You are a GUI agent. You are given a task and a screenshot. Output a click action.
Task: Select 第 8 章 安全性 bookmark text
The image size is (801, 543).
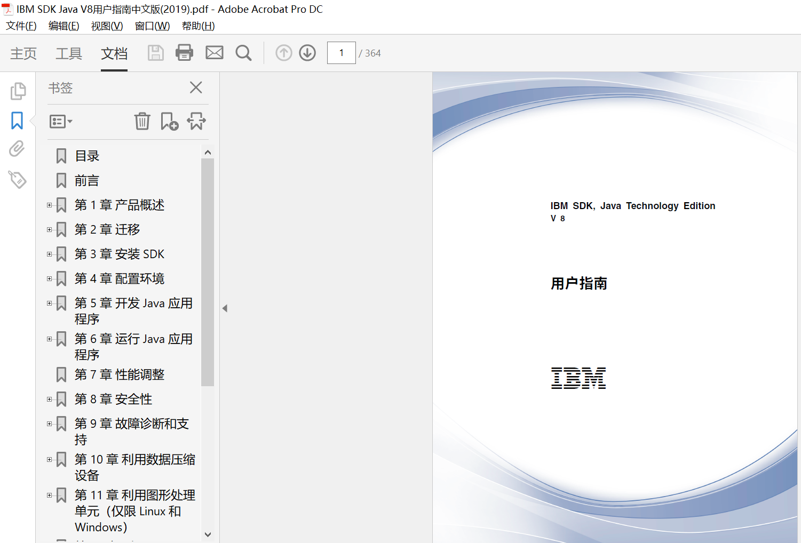[x=114, y=399]
